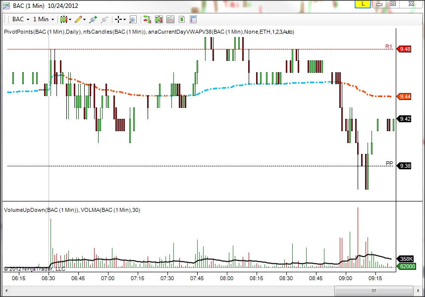Image resolution: width=425 pixels, height=297 pixels.
Task: Open the data box magnifier icon
Action: (x=133, y=19)
